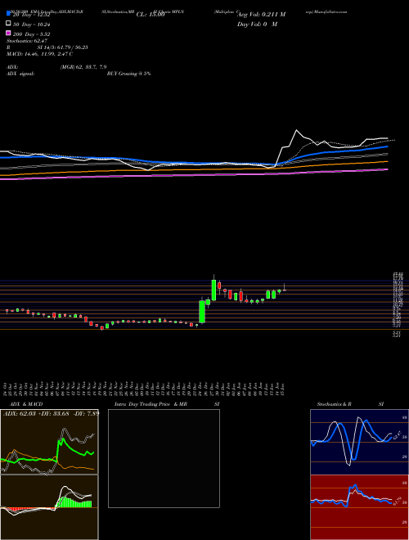
Task: Open the blue Stochastics chart panel
Action: tap(359, 442)
